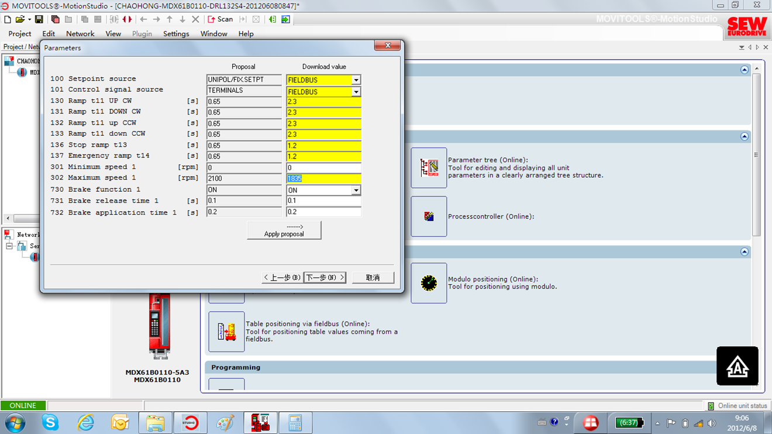Click the Maximum speed 1 download value field
This screenshot has width=772, height=434.
coord(323,178)
